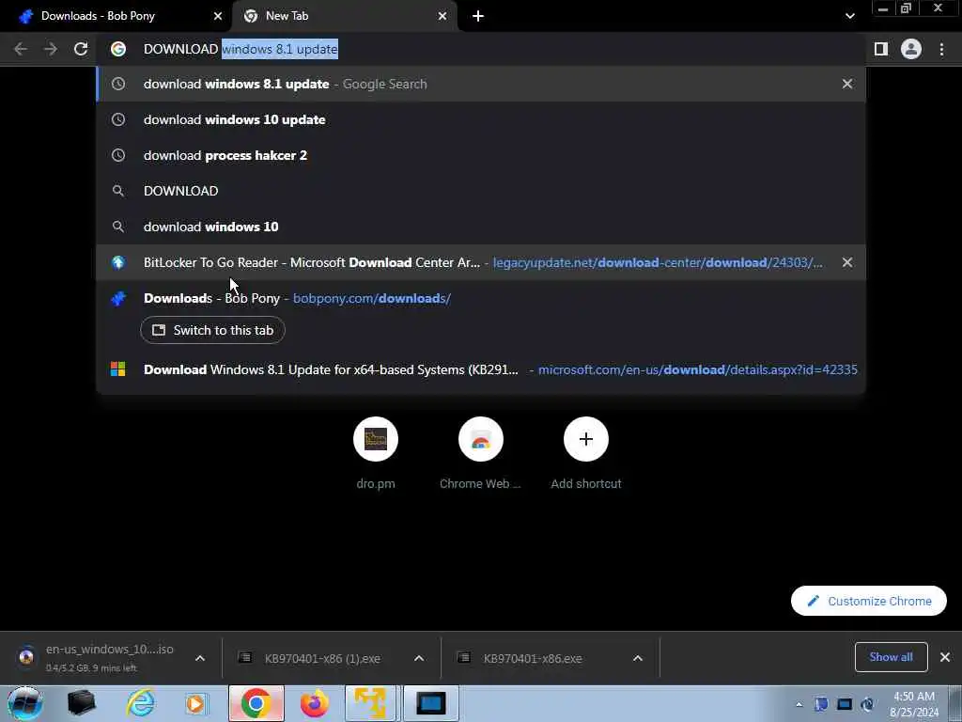Show hidden system tray icons
Viewport: 962px width, 722px height.
[799, 704]
